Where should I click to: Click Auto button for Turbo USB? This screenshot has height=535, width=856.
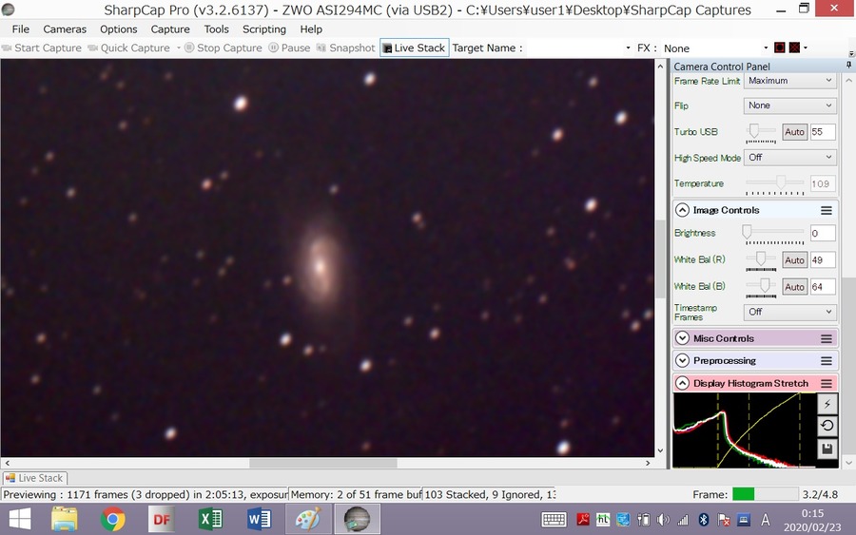794,132
